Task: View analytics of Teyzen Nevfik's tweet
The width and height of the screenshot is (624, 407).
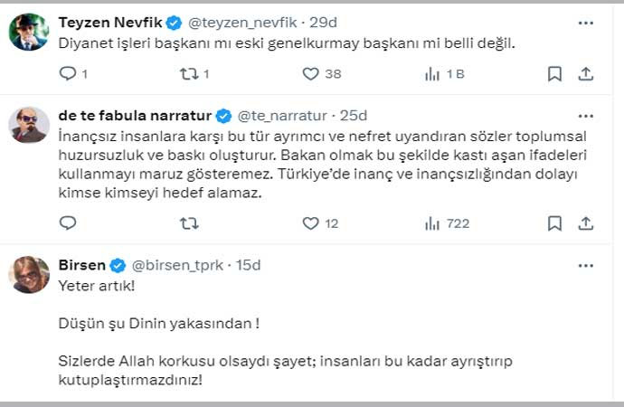Action: (432, 74)
